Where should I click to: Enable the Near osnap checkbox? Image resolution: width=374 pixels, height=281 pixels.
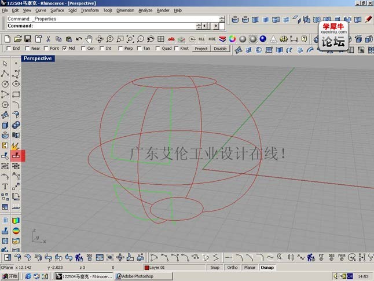pos(27,49)
